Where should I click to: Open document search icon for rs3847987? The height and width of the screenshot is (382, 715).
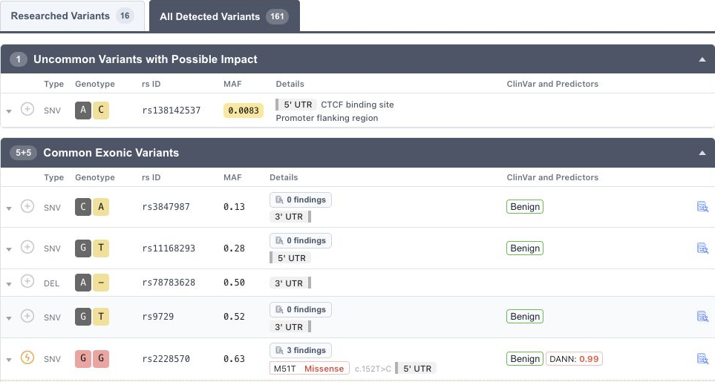[702, 207]
